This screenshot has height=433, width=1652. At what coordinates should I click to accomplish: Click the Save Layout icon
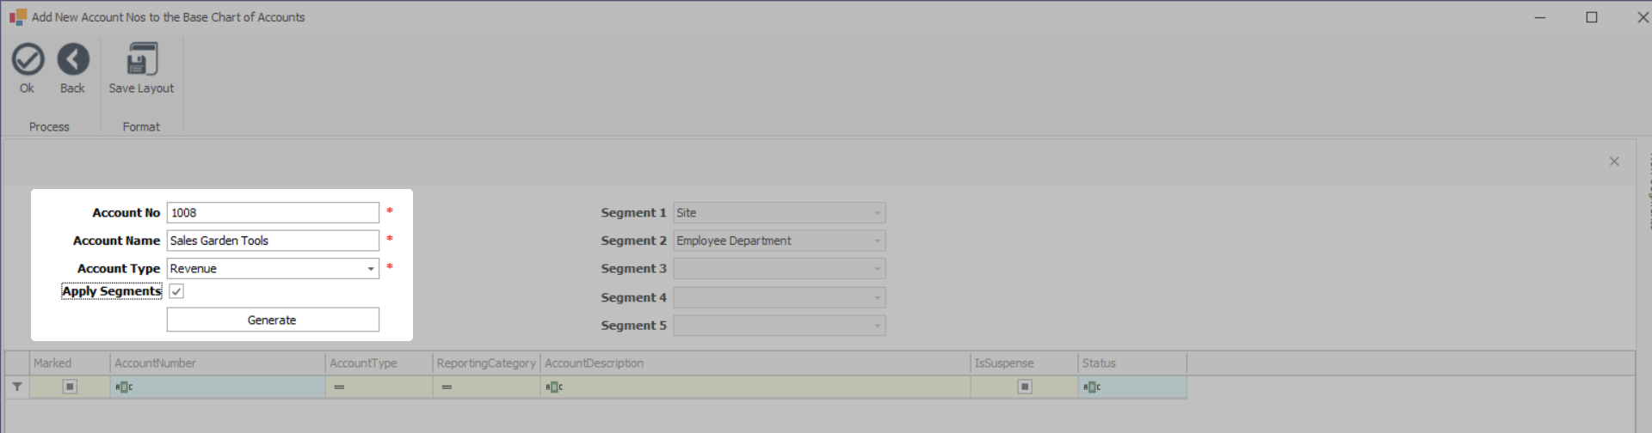click(141, 60)
